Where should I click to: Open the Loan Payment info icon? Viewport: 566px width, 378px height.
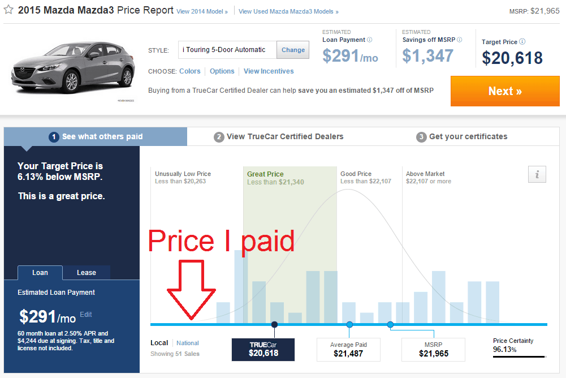[370, 40]
